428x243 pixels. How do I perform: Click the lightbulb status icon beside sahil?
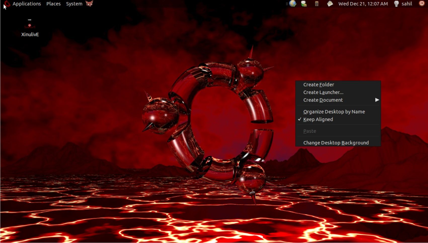[396, 4]
